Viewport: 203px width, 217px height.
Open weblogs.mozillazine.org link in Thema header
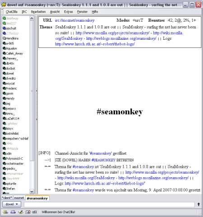[121, 38]
